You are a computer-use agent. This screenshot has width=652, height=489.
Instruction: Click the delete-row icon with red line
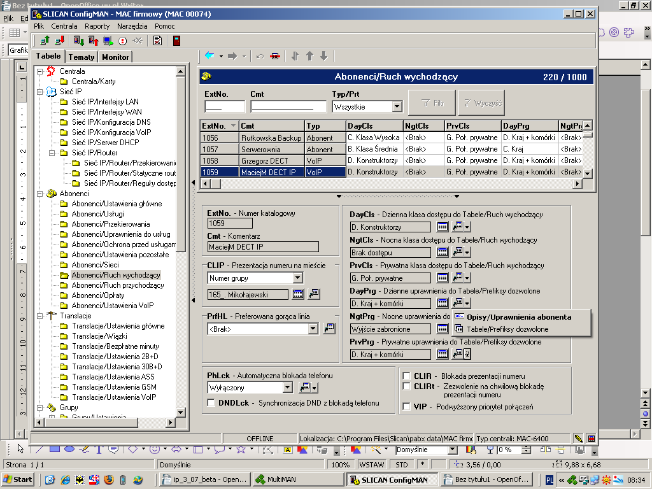click(x=275, y=56)
